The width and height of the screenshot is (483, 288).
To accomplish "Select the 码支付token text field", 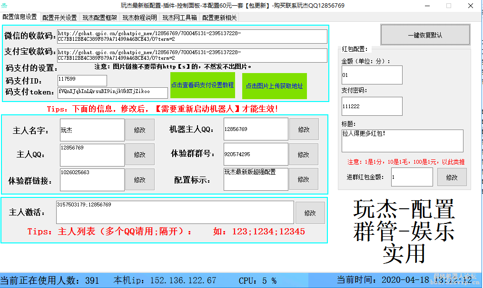I will tap(112, 92).
